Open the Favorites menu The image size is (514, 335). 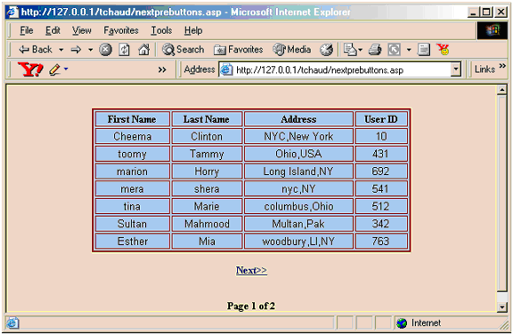point(121,30)
